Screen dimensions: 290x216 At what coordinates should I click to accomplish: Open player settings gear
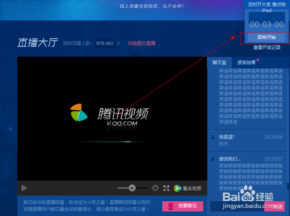155,188
